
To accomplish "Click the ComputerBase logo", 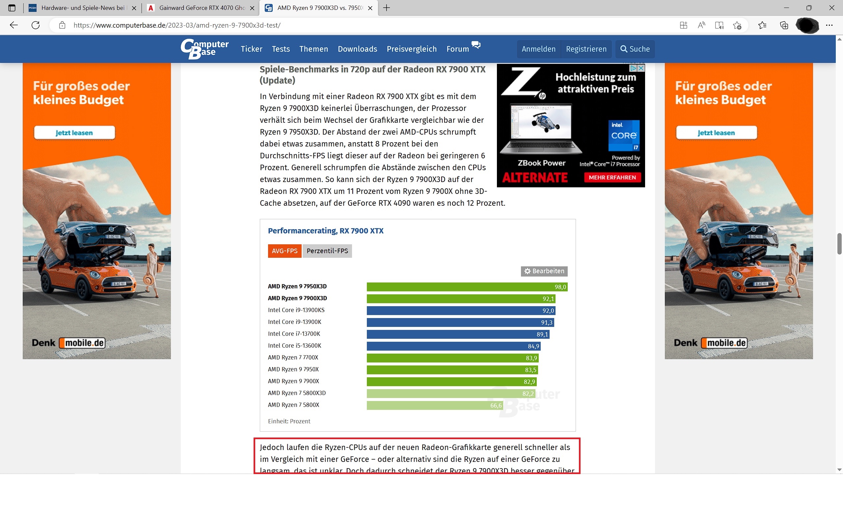I will pyautogui.click(x=205, y=49).
